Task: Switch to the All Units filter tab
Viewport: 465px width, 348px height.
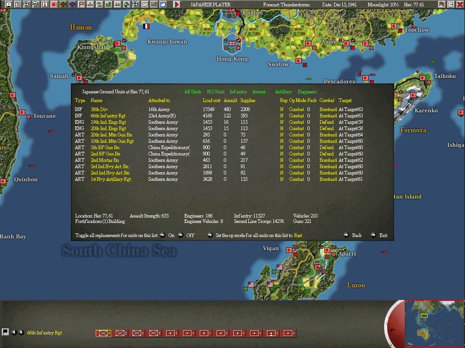Action: [x=193, y=92]
